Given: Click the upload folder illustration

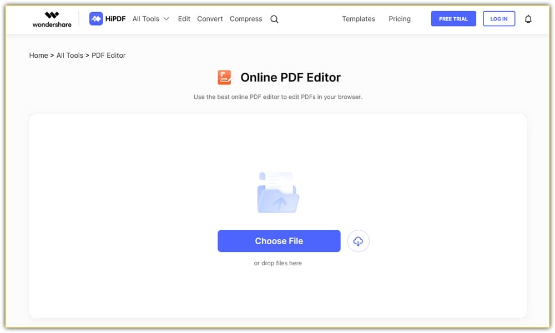Looking at the screenshot, I should click(x=277, y=191).
